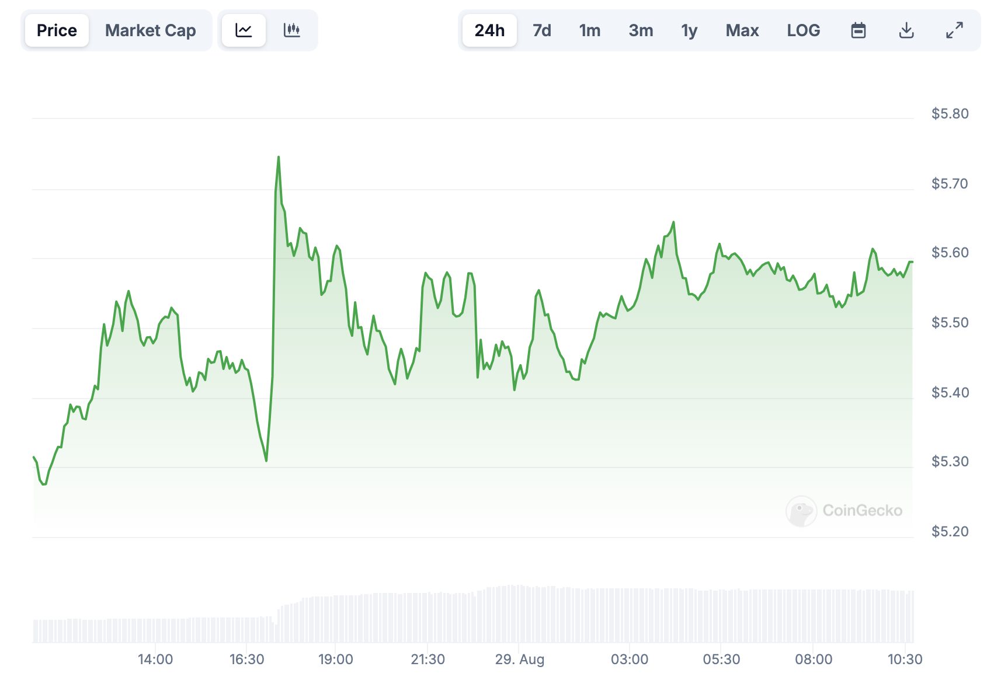
Task: Click the $5.30 price axis label
Action: [950, 461]
